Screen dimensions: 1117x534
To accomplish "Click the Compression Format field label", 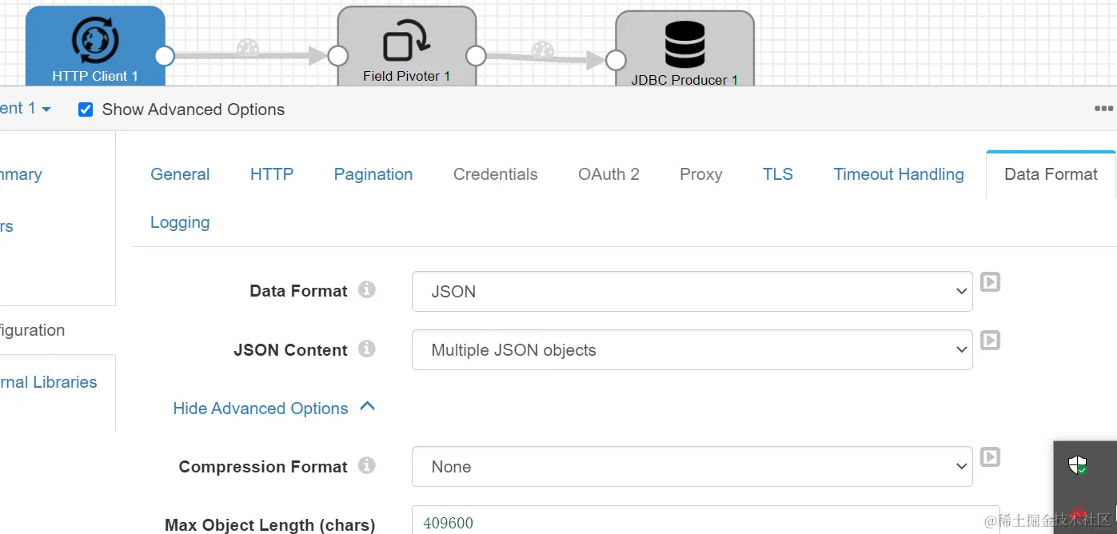I will (263, 467).
